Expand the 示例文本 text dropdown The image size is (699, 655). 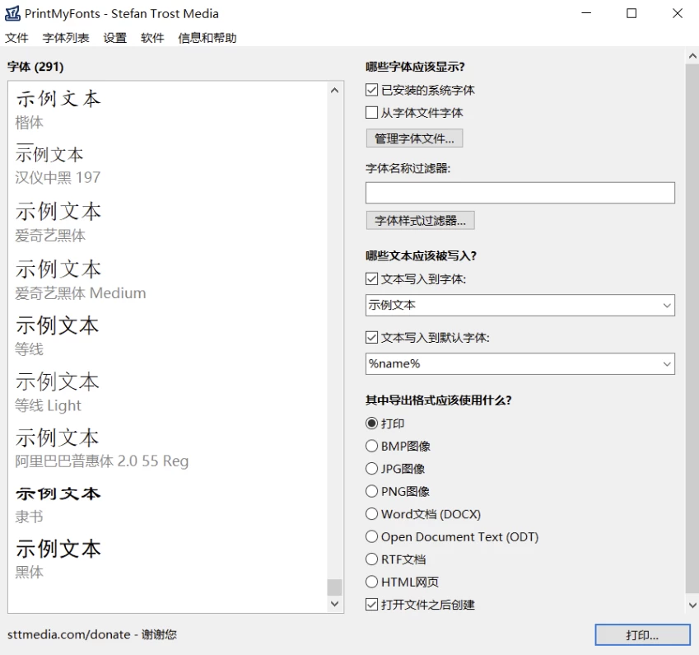666,306
